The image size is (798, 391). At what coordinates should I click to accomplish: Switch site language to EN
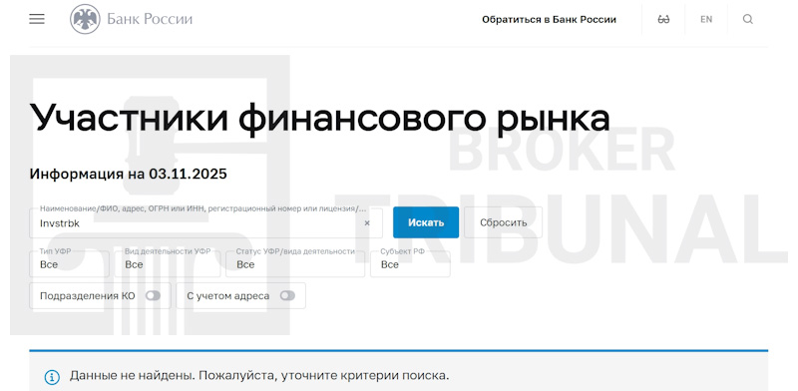click(x=706, y=19)
